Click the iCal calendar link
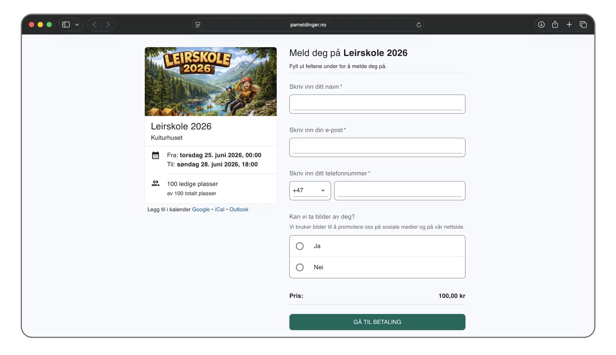Viewport: 616px width, 355px height. [x=219, y=209]
